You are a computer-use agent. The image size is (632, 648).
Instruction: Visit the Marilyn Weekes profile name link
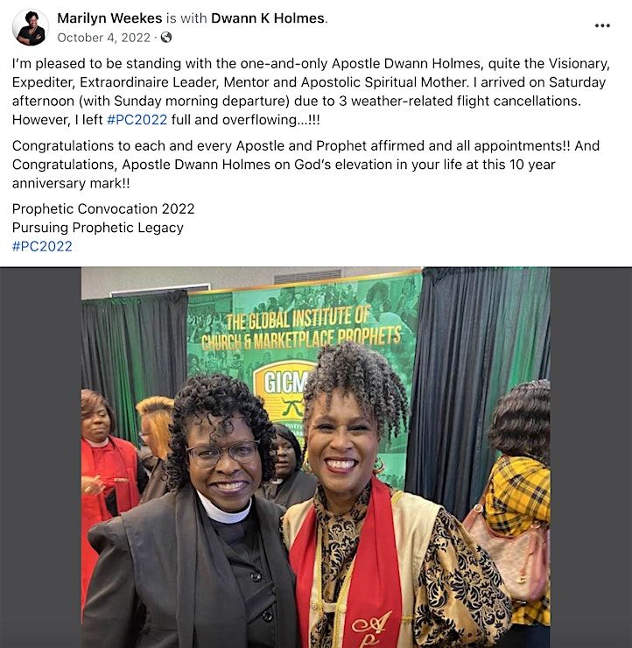(109, 18)
